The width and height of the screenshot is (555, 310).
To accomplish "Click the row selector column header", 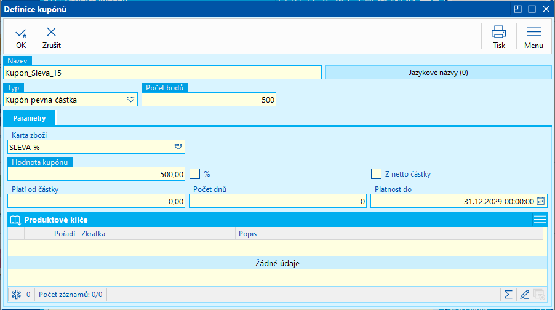I will 16,234.
